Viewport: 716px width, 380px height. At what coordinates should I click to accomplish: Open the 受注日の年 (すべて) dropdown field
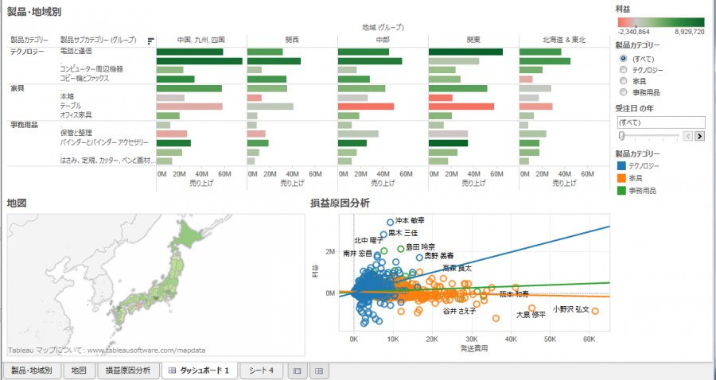point(660,122)
